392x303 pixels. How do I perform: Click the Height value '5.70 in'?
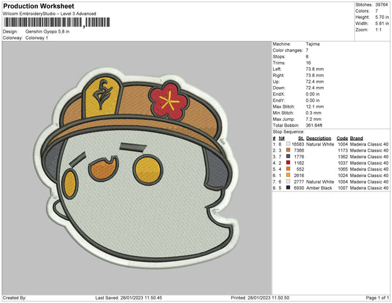(x=382, y=17)
